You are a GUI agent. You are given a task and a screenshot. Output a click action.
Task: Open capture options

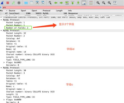pyautogui.click(x=19, y=3)
